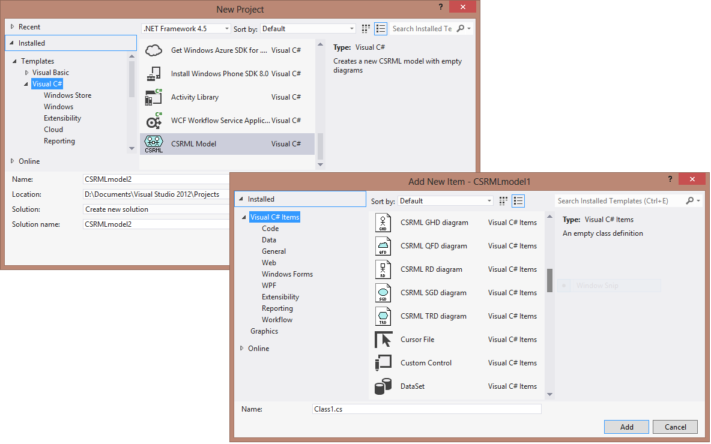Click the Location path field

(157, 194)
